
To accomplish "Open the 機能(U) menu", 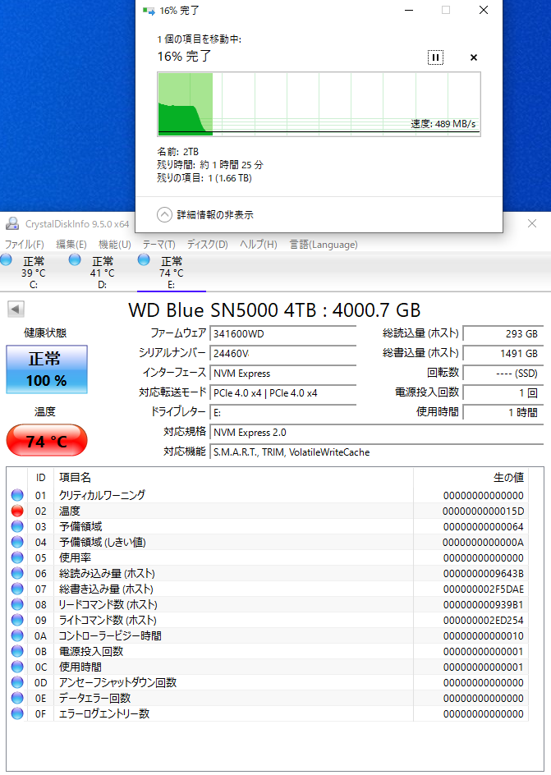I will click(115, 244).
